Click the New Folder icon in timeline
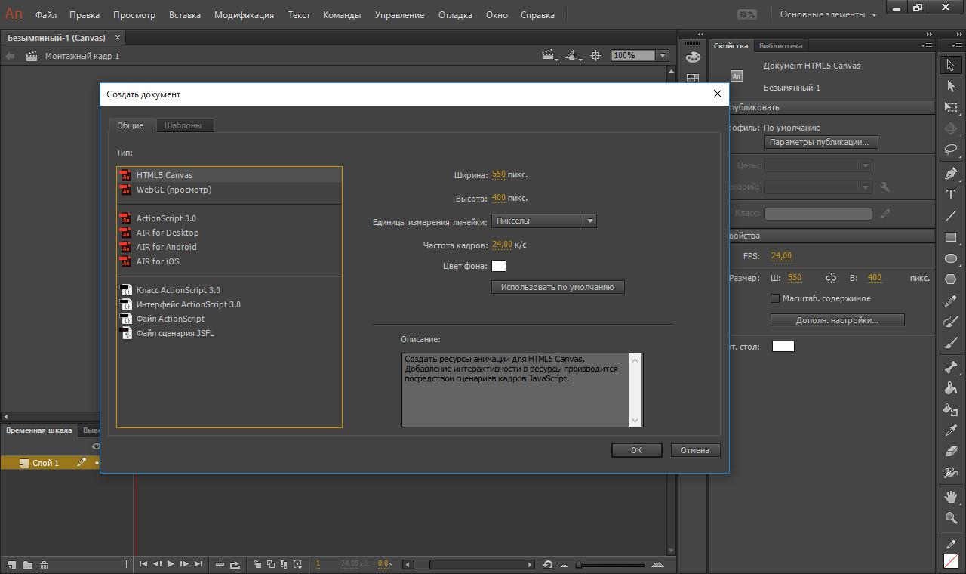Viewport: 966px width, 574px height. [x=28, y=564]
